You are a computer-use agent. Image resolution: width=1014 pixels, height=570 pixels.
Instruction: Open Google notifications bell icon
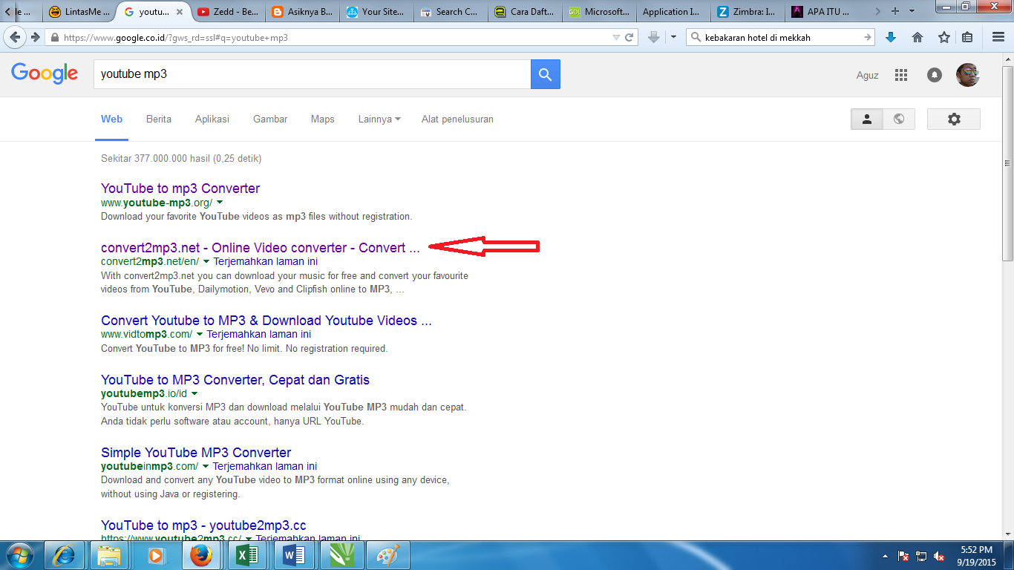(935, 75)
